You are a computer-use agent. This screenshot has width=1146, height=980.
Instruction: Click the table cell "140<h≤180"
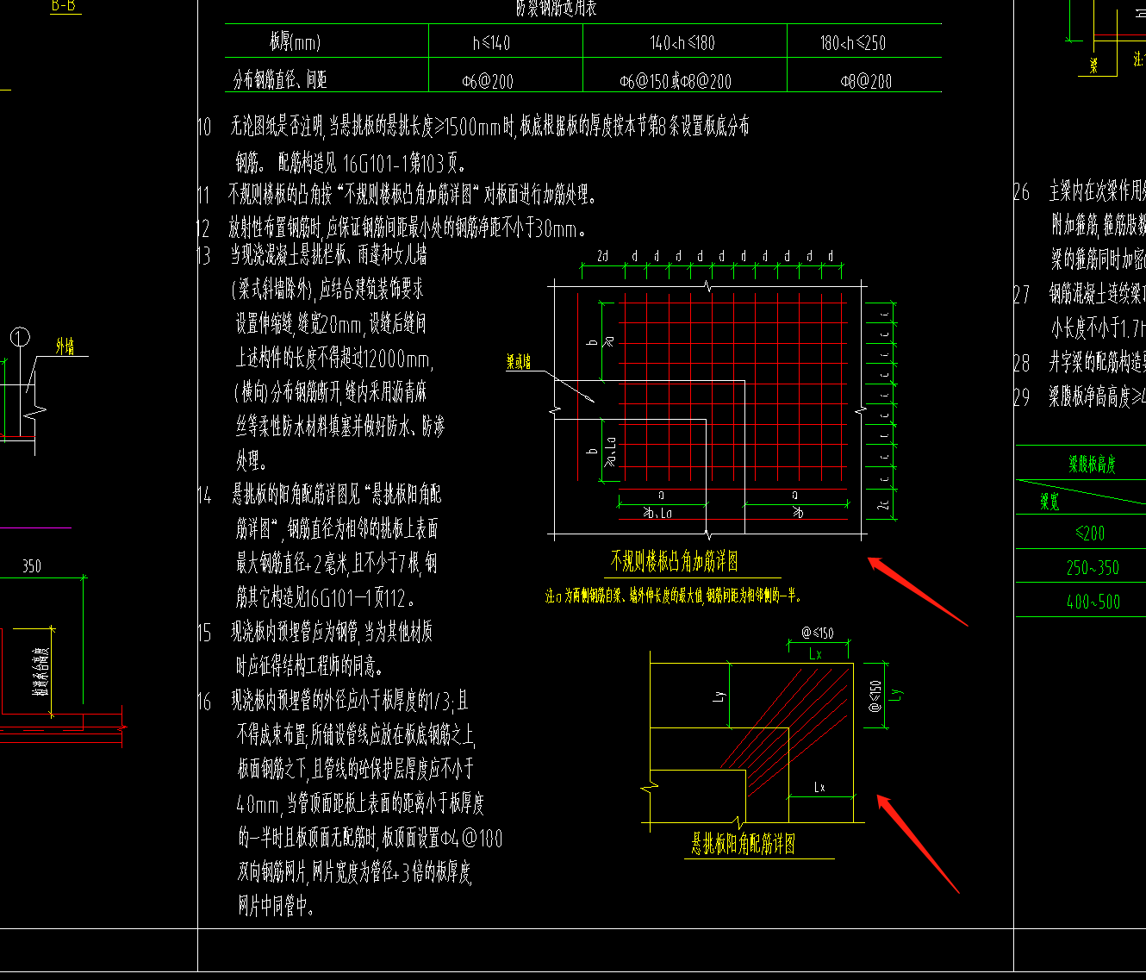click(682, 43)
